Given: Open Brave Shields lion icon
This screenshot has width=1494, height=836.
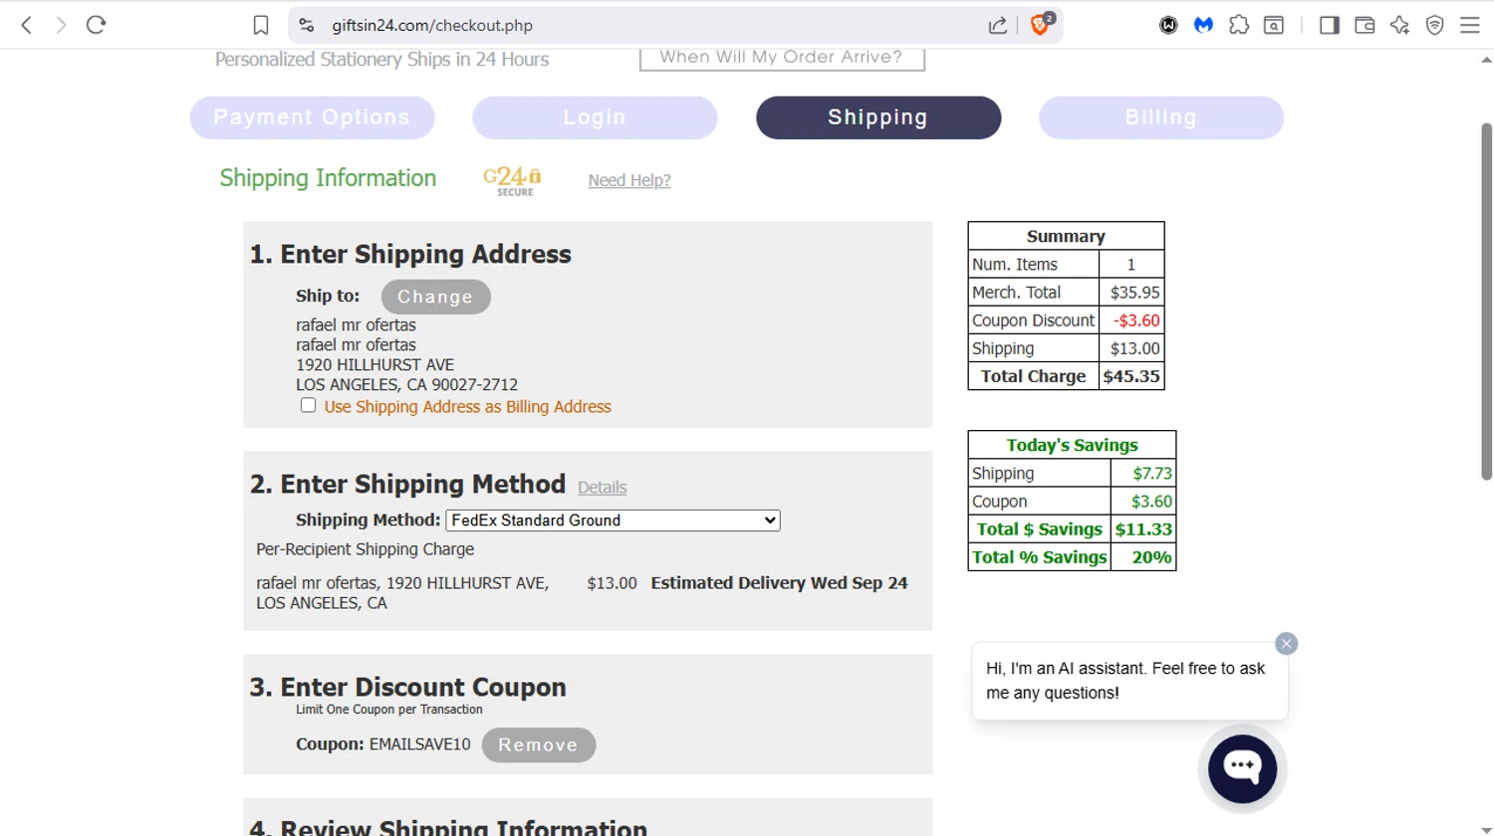Looking at the screenshot, I should tap(1041, 25).
